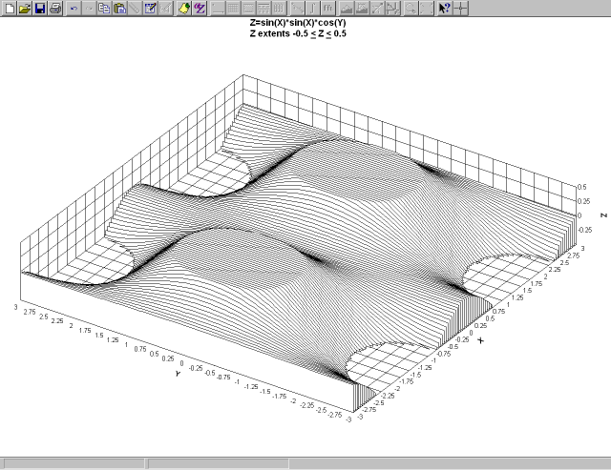Viewport: 611px width, 470px height.
Task: Open the notepad with pencil icon
Action: click(x=150, y=9)
